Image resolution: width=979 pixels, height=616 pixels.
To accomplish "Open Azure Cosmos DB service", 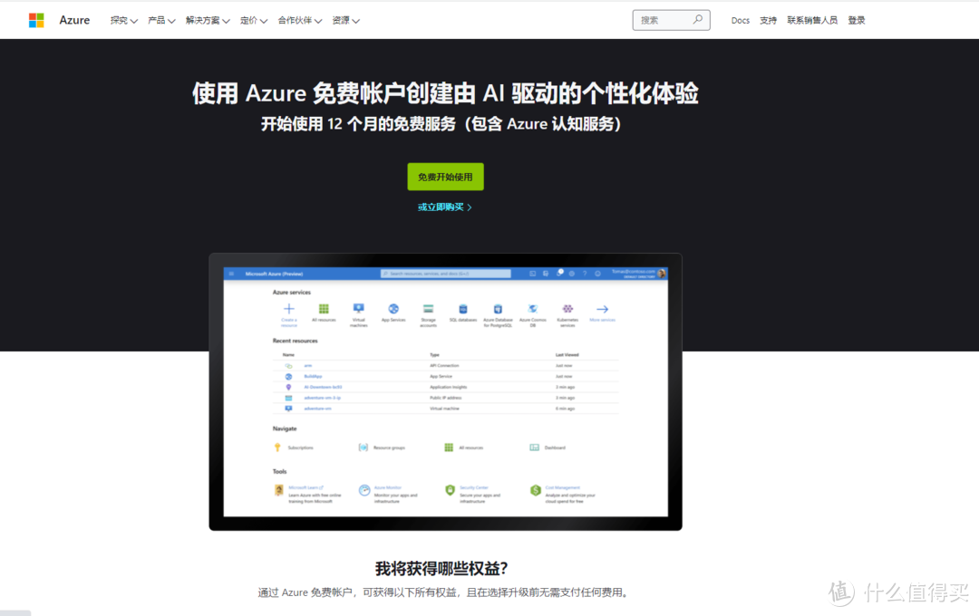I will (533, 308).
